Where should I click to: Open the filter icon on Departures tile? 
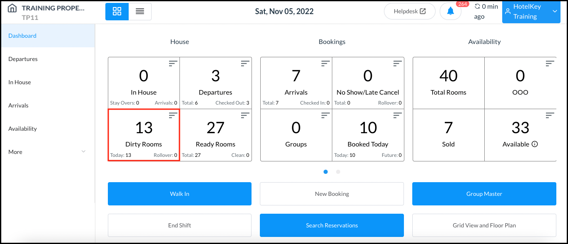coord(245,63)
